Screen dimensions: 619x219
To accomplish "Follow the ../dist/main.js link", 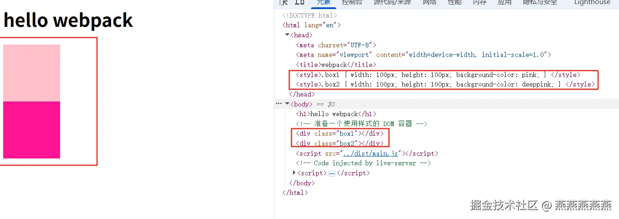I will point(370,153).
